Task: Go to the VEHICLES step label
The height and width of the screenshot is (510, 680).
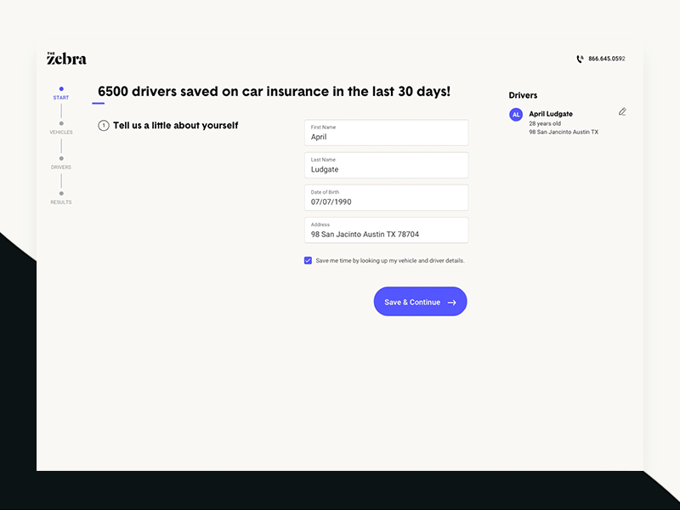Action: pyautogui.click(x=61, y=133)
